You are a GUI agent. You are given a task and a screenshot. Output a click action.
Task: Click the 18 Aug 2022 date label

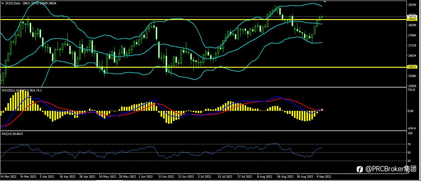[285, 177]
